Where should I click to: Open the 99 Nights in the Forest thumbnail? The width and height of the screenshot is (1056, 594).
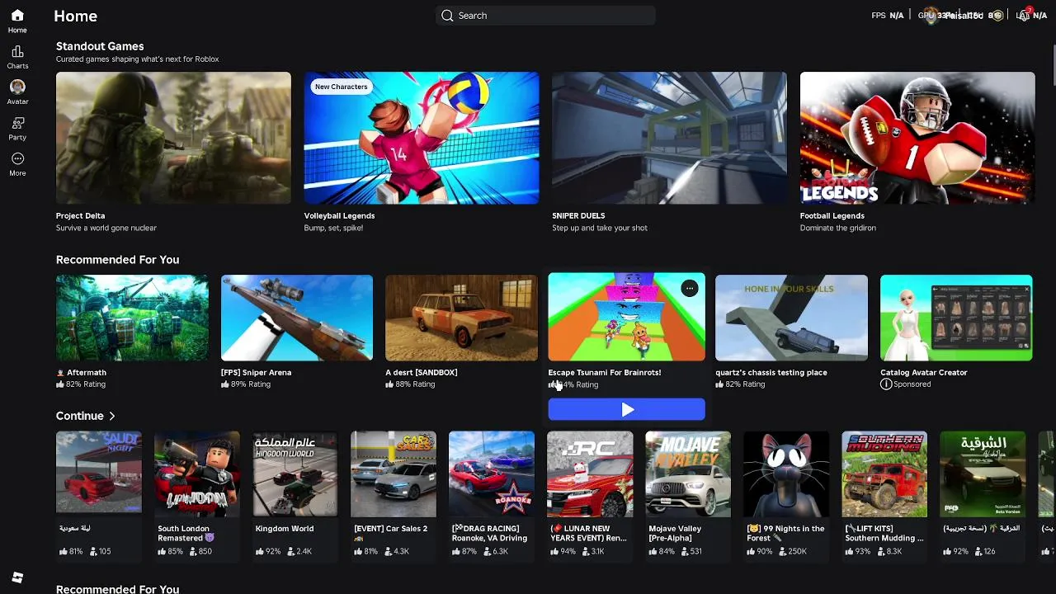click(786, 474)
